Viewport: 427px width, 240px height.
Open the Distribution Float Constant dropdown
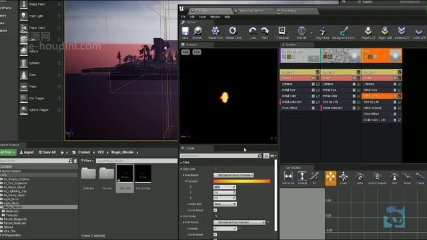click(x=240, y=222)
